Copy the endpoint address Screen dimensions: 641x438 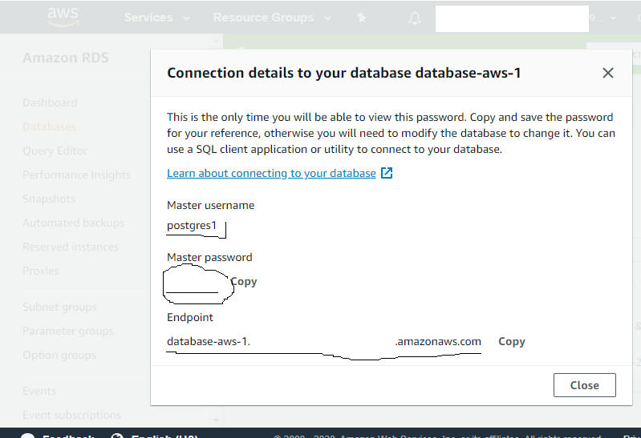pyautogui.click(x=511, y=341)
